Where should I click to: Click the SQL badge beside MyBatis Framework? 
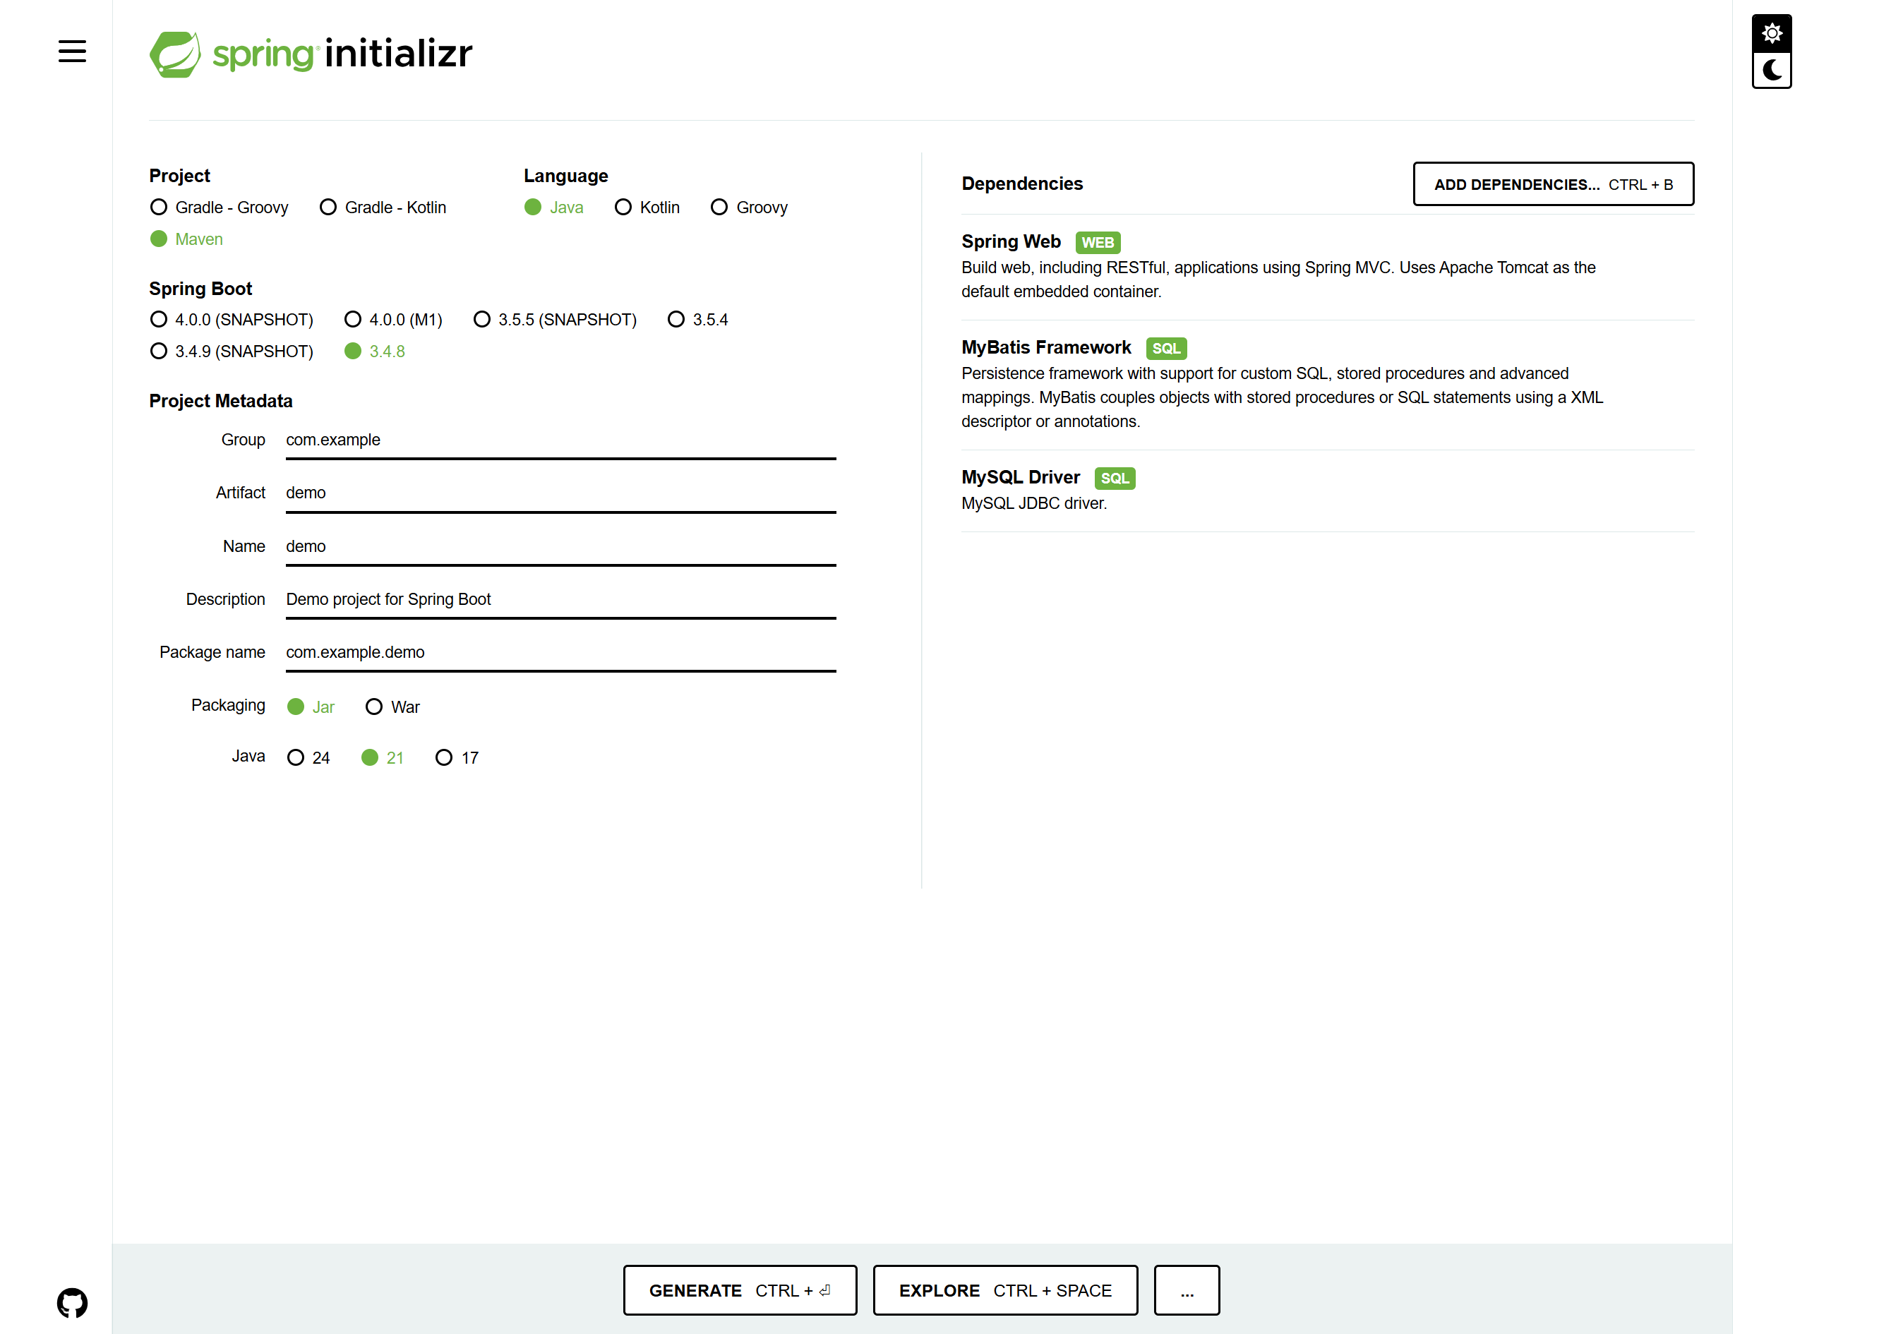pyautogui.click(x=1165, y=349)
